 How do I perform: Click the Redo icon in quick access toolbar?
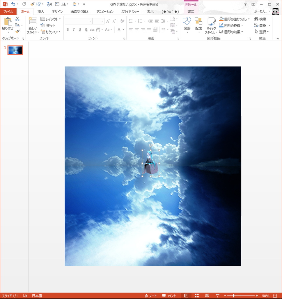click(24, 4)
